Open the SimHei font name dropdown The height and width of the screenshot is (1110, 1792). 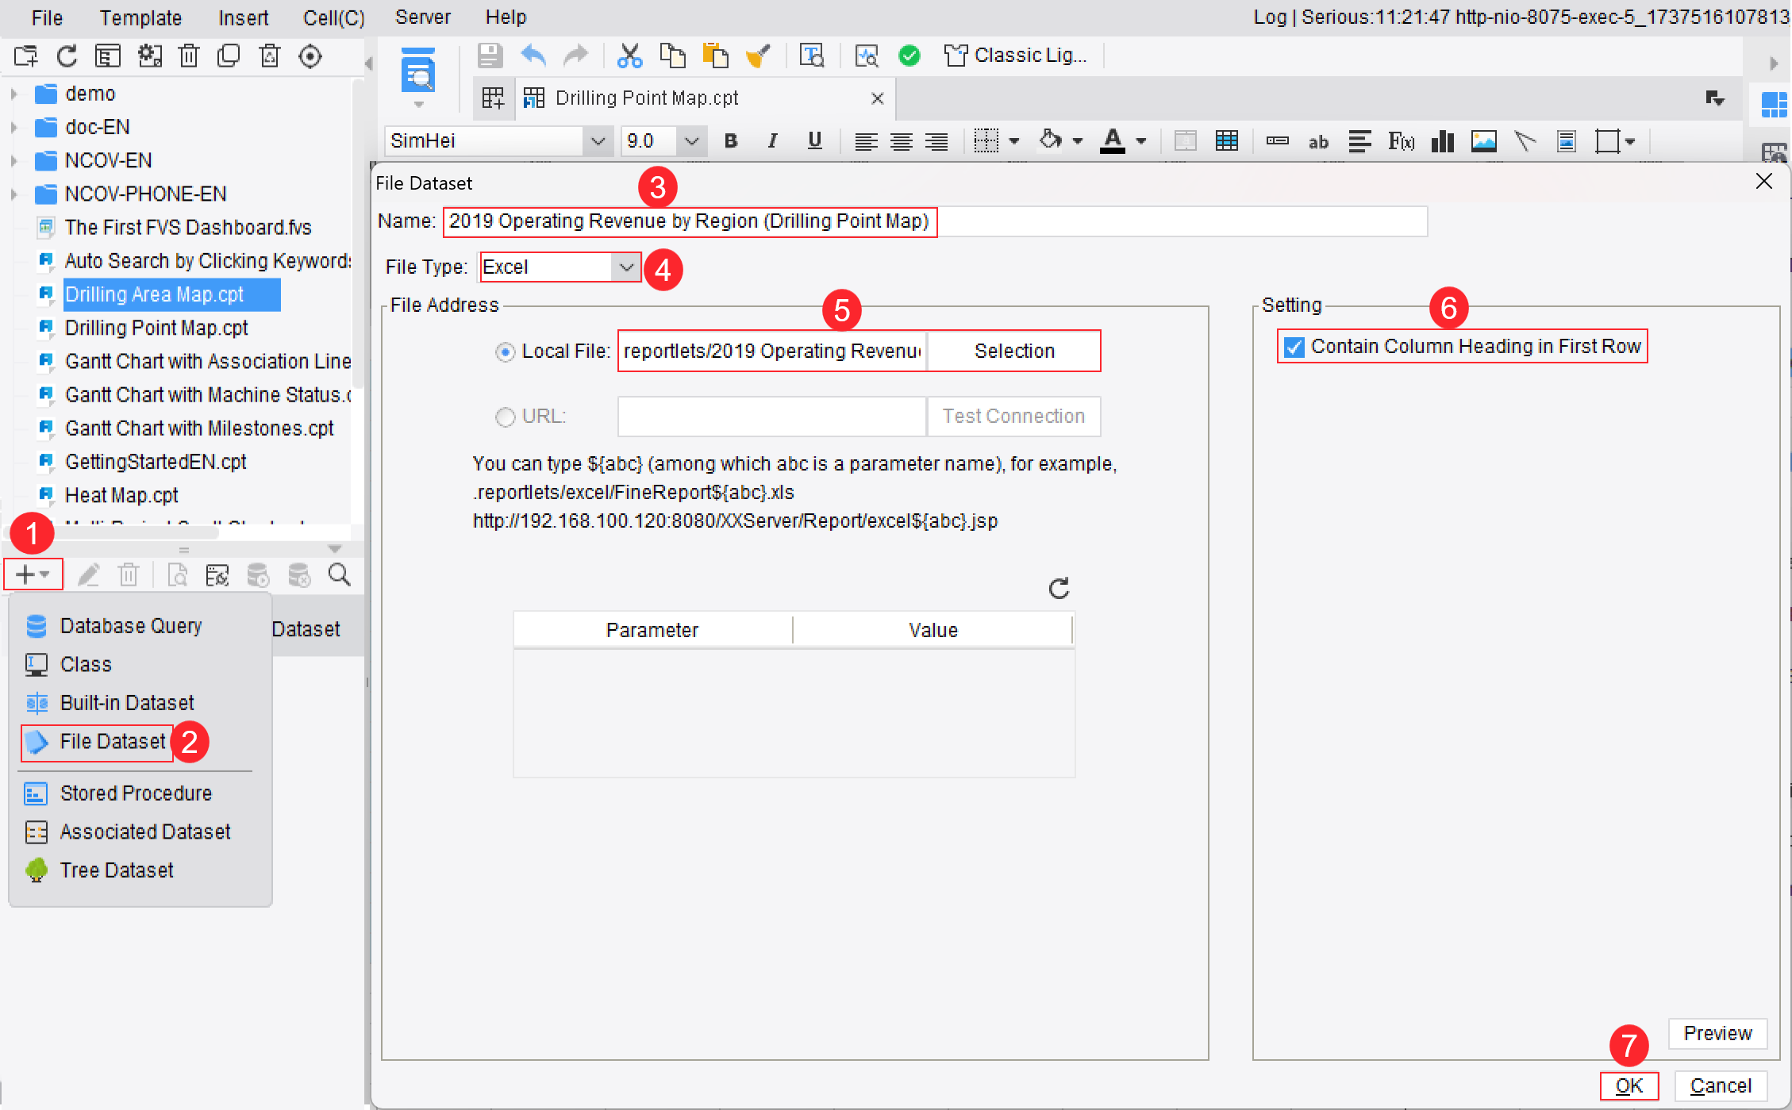click(598, 141)
